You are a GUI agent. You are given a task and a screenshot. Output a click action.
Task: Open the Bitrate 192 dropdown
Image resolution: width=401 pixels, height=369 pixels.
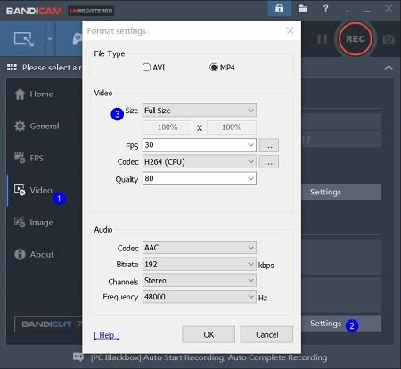pos(200,264)
